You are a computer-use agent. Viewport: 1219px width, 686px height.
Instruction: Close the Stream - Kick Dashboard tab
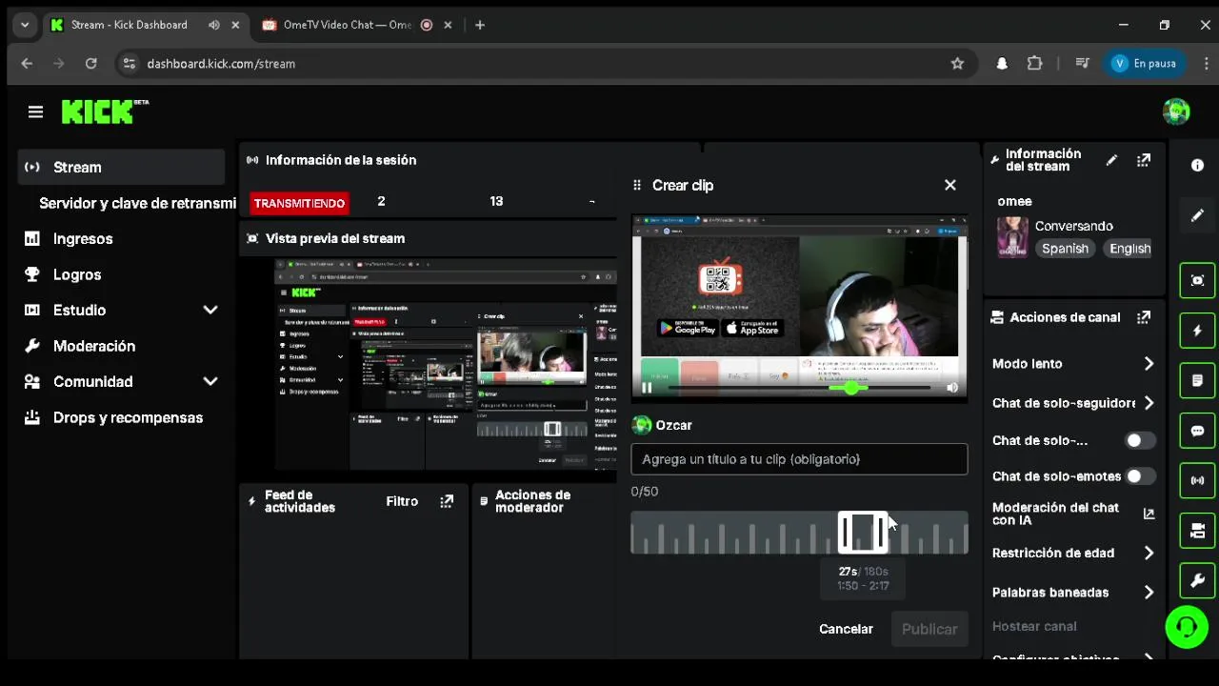[235, 25]
